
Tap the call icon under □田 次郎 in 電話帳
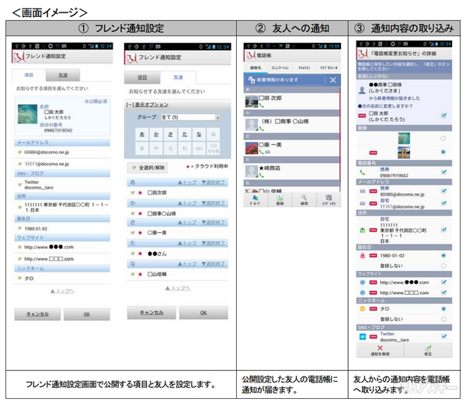click(262, 105)
